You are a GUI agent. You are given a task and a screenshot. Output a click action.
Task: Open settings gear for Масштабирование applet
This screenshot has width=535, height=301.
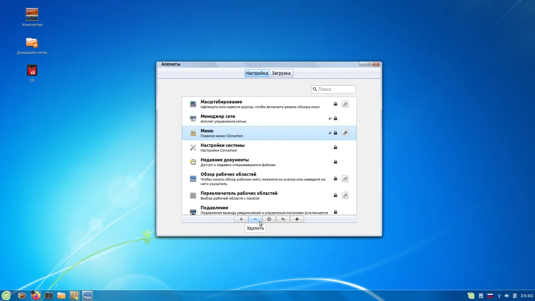[x=345, y=104]
